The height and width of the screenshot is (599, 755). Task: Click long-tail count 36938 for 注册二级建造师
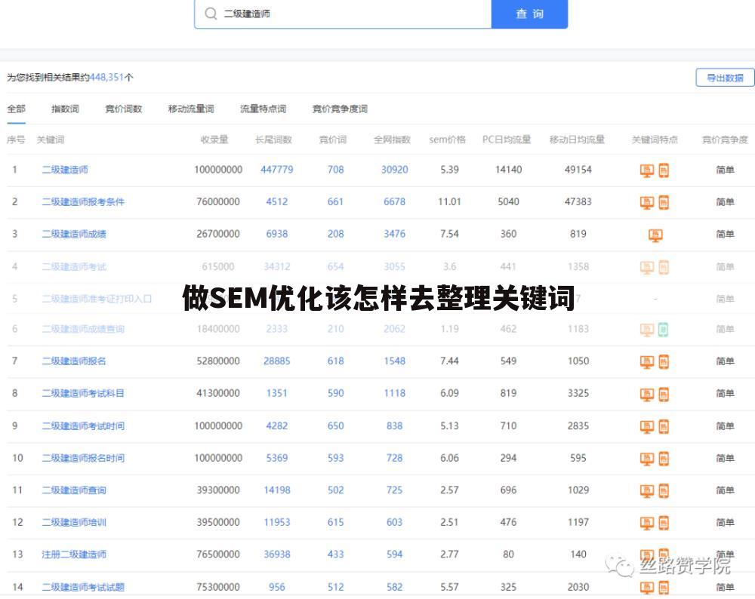(277, 554)
